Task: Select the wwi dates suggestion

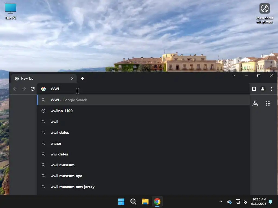Action: coord(143,154)
